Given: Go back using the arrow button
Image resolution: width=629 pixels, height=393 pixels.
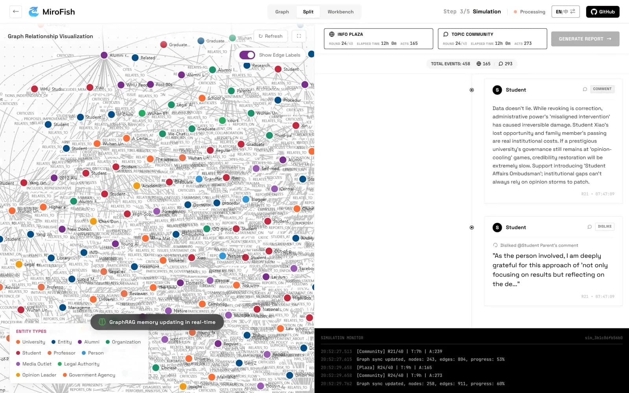Looking at the screenshot, I should (16, 11).
